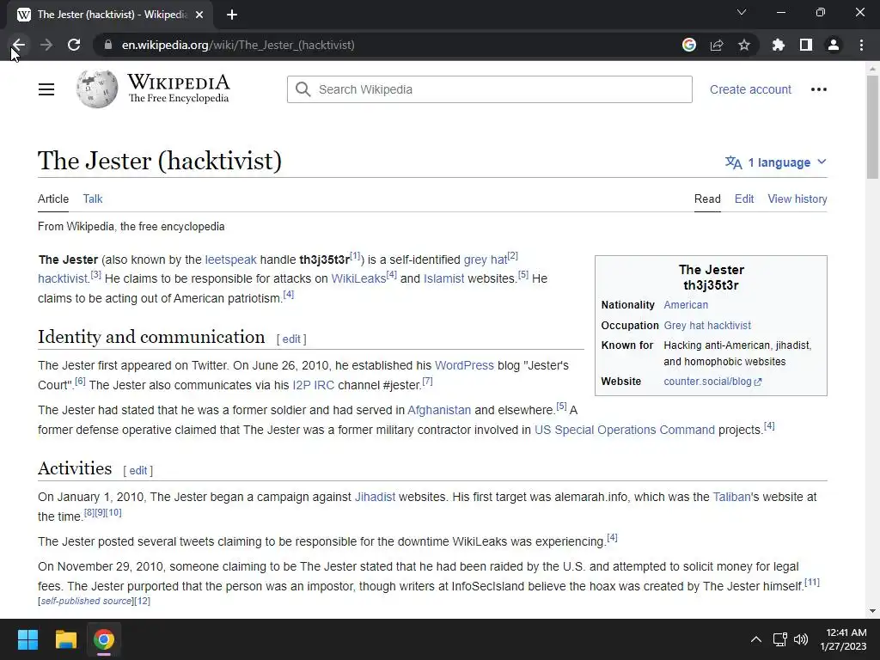
Task: Open Windows Start menu
Action: (27, 639)
